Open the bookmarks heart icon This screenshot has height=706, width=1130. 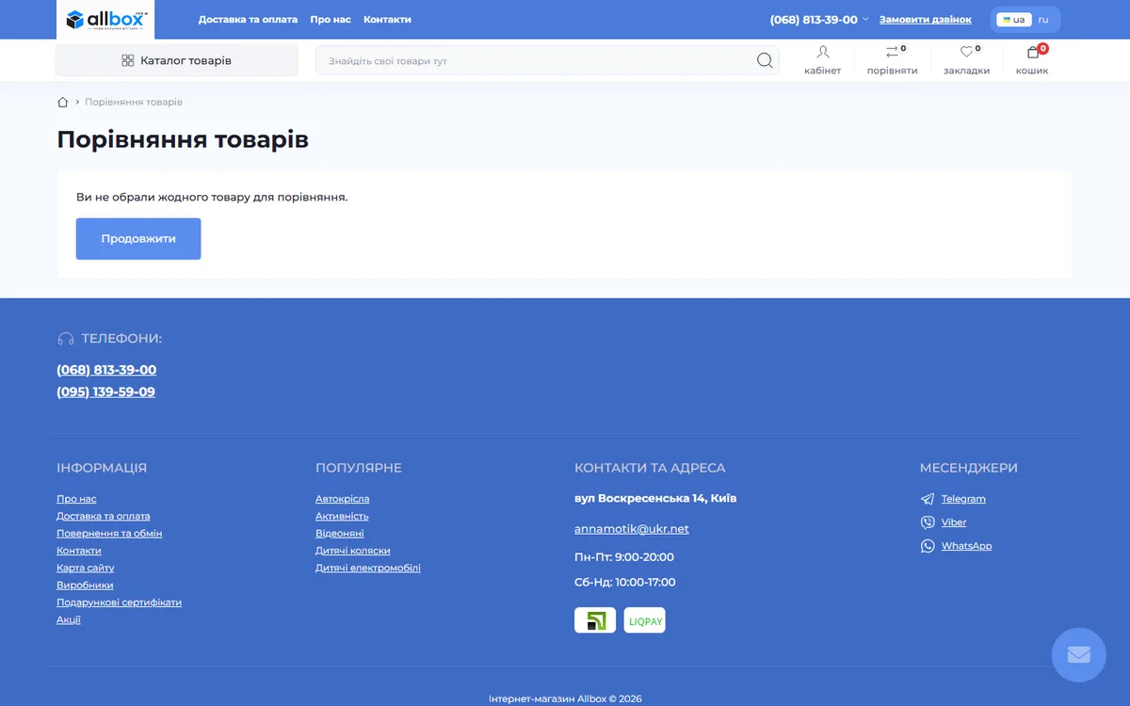coord(966,53)
